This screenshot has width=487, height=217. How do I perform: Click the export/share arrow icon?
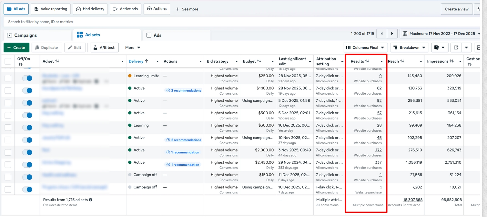pos(456,47)
